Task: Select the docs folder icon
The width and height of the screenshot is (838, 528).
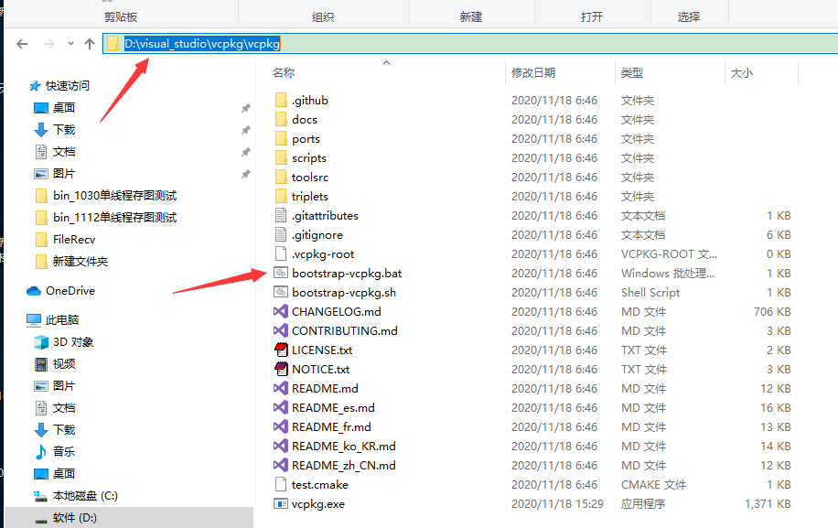Action: click(x=281, y=119)
